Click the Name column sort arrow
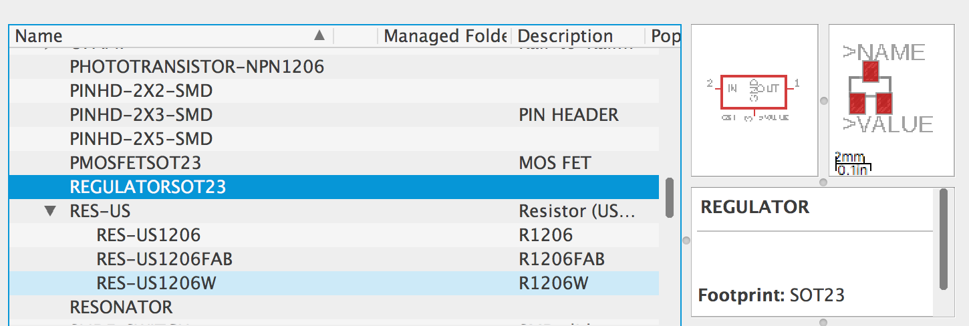This screenshot has height=326, width=969. point(320,35)
